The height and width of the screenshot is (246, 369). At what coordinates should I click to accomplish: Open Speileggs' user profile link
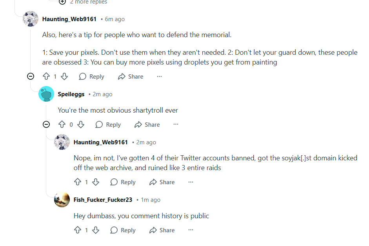click(71, 94)
